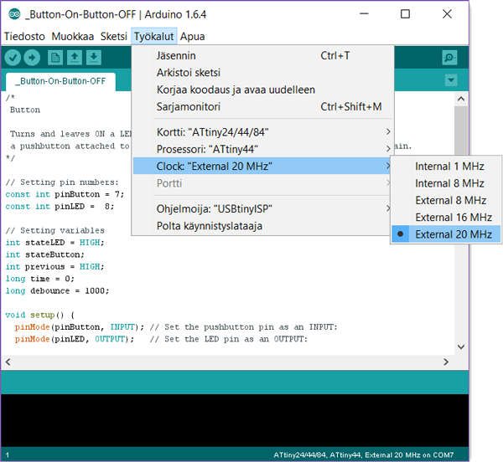Viewport: 503px width, 462px height.
Task: Click the Arduino logo in the title bar
Action: 14,14
